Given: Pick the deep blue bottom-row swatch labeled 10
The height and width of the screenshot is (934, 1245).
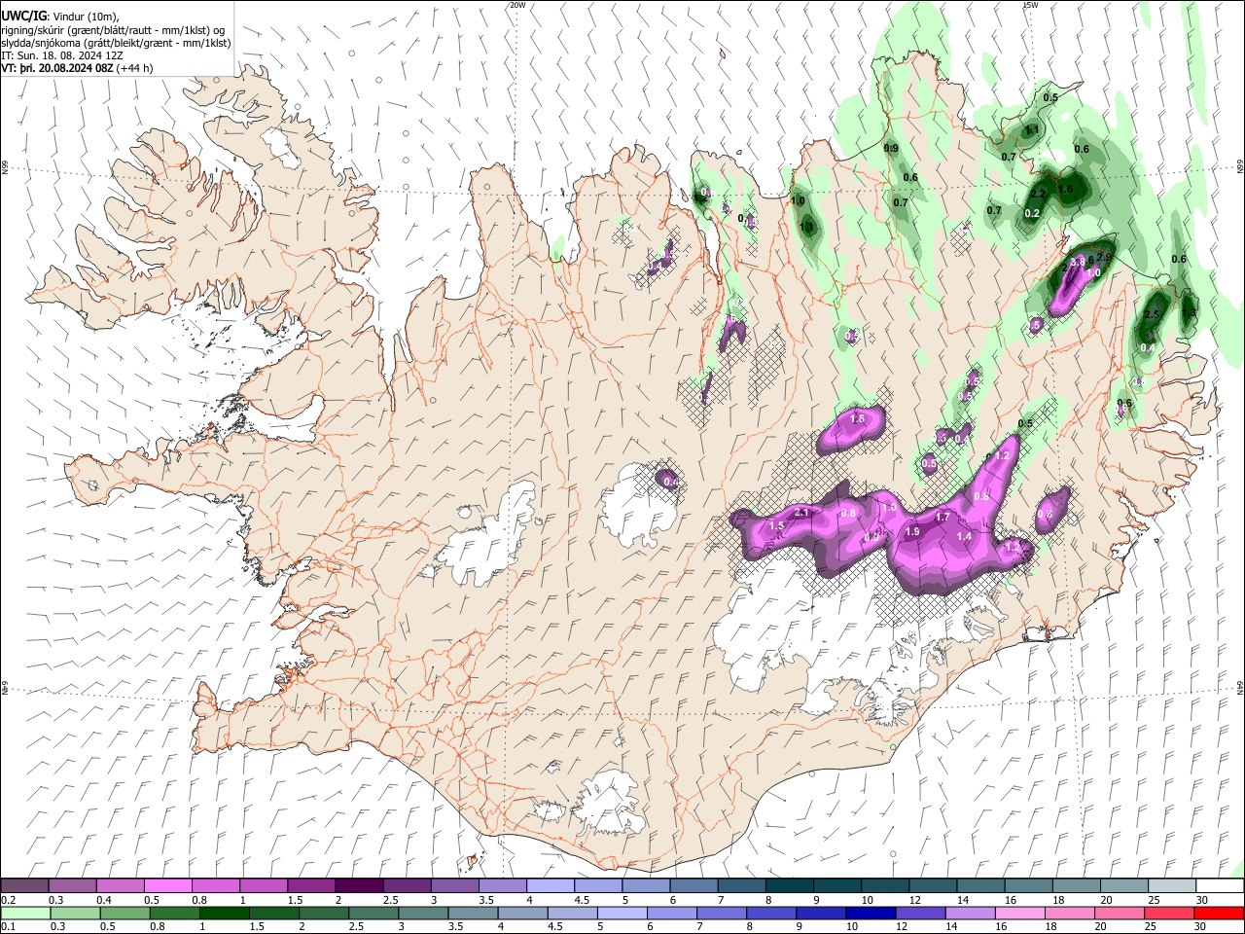Looking at the screenshot, I should pos(871,914).
